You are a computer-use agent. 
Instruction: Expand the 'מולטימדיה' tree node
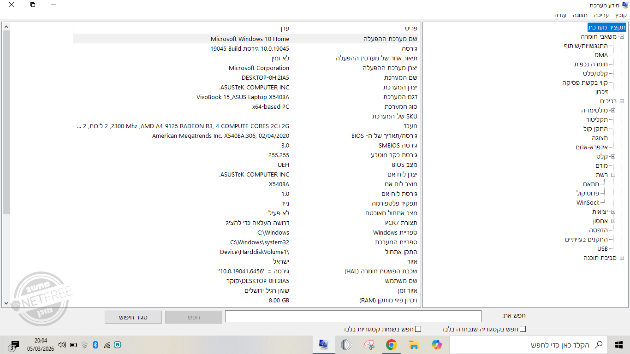pos(613,110)
